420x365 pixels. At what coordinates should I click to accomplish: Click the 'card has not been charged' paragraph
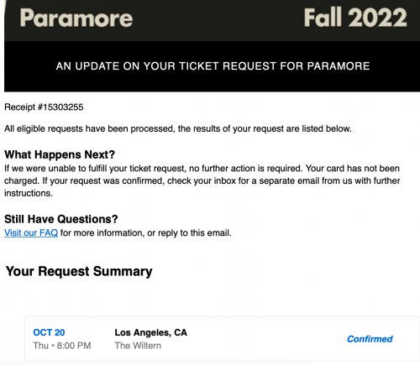(202, 180)
